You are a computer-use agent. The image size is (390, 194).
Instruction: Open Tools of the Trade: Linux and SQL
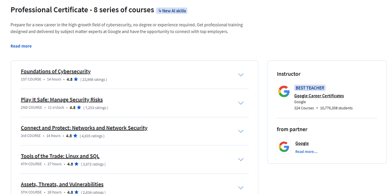point(60,156)
